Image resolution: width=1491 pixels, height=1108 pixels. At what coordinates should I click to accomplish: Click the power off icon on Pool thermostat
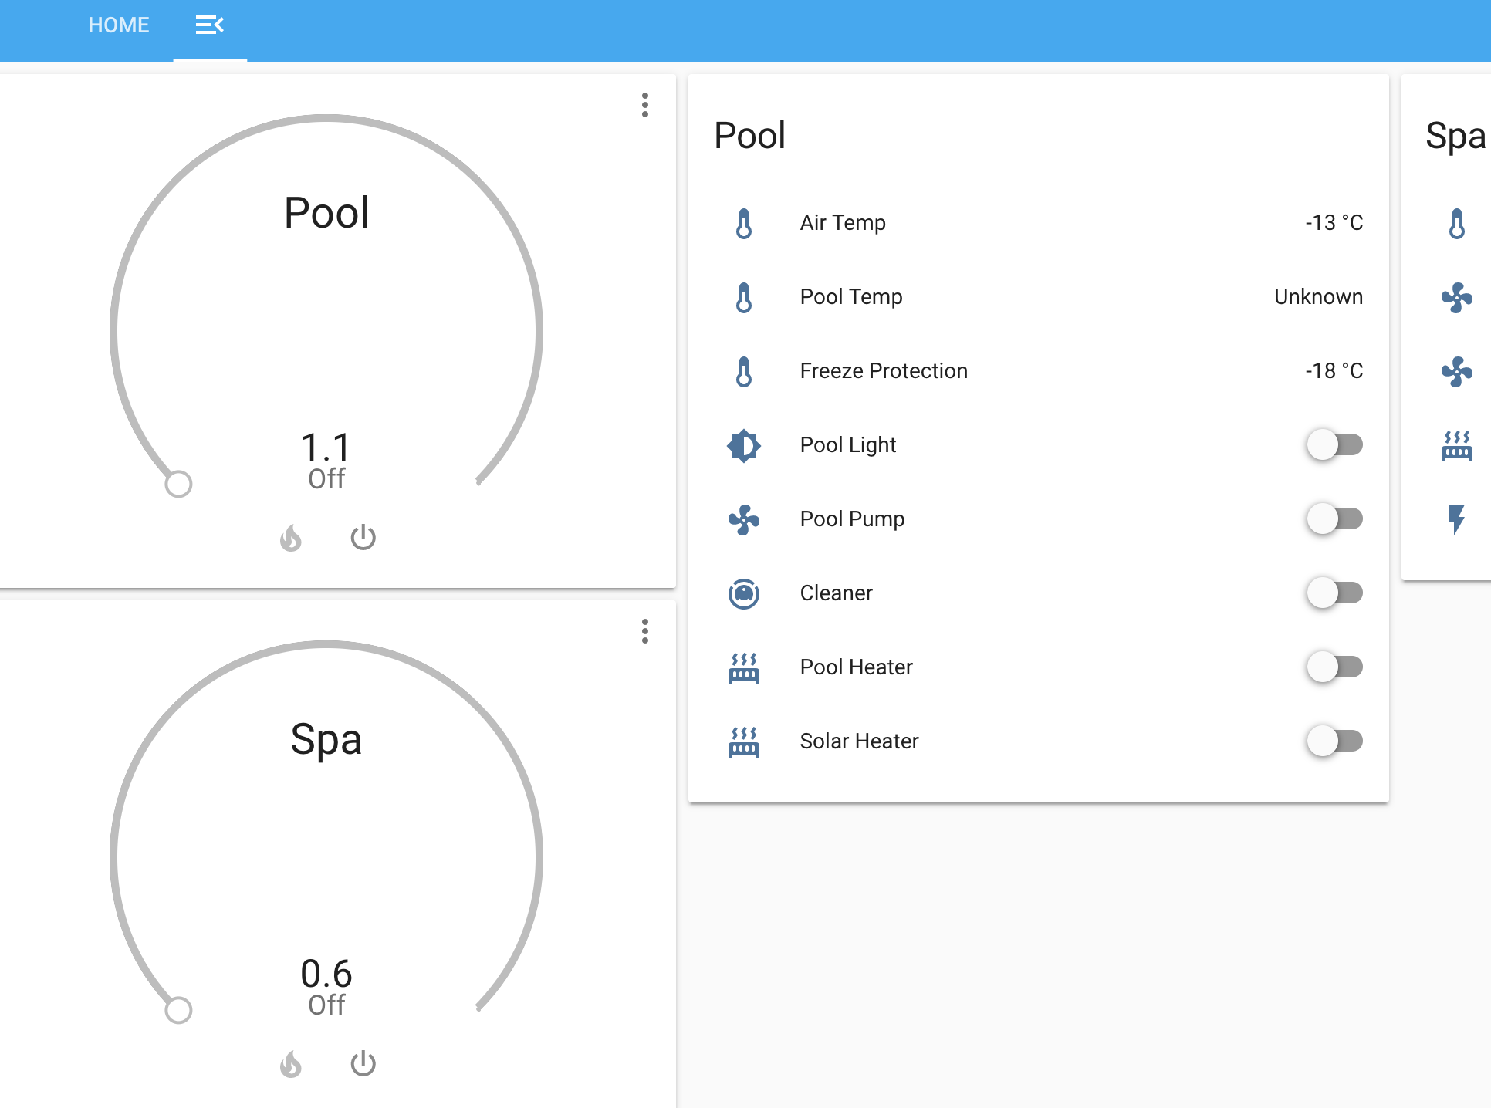click(x=363, y=538)
